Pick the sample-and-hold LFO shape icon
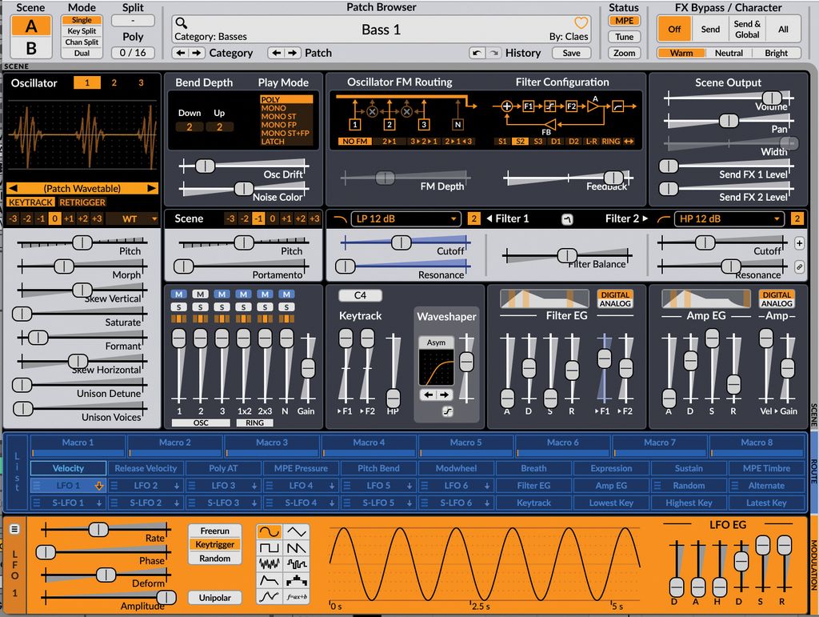The image size is (819, 617). tap(297, 565)
